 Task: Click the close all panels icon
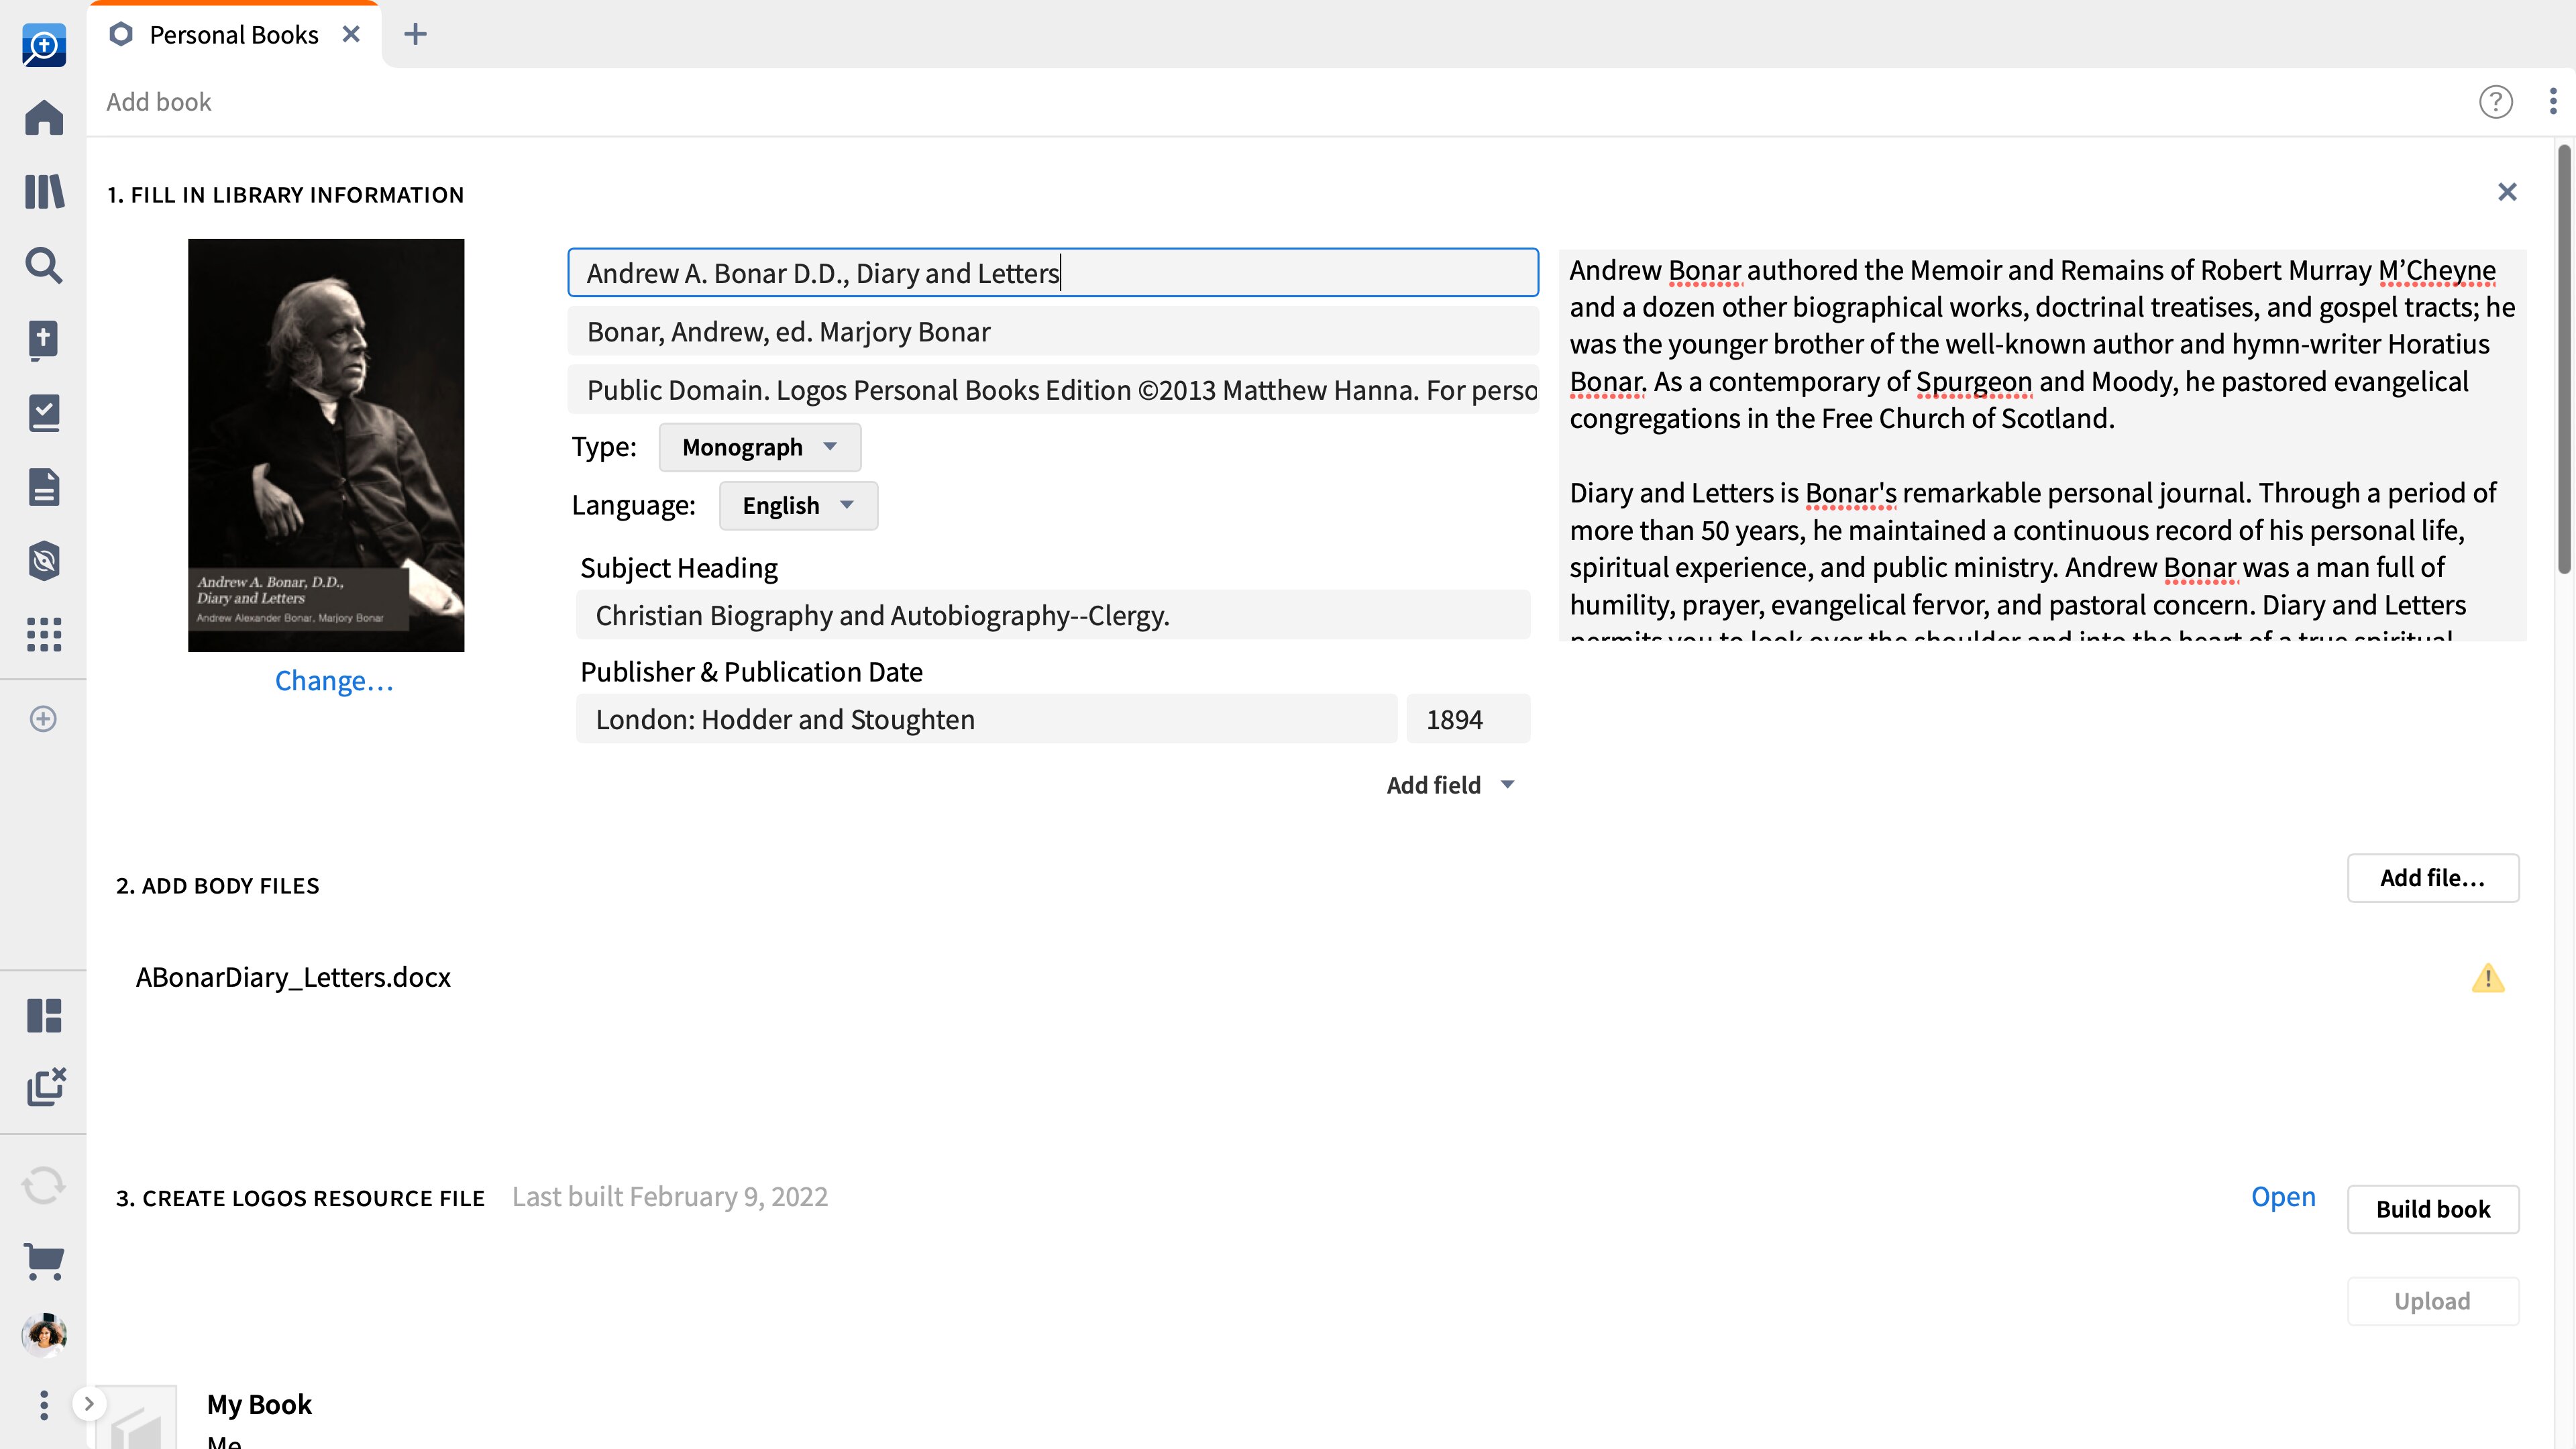click(x=46, y=1086)
